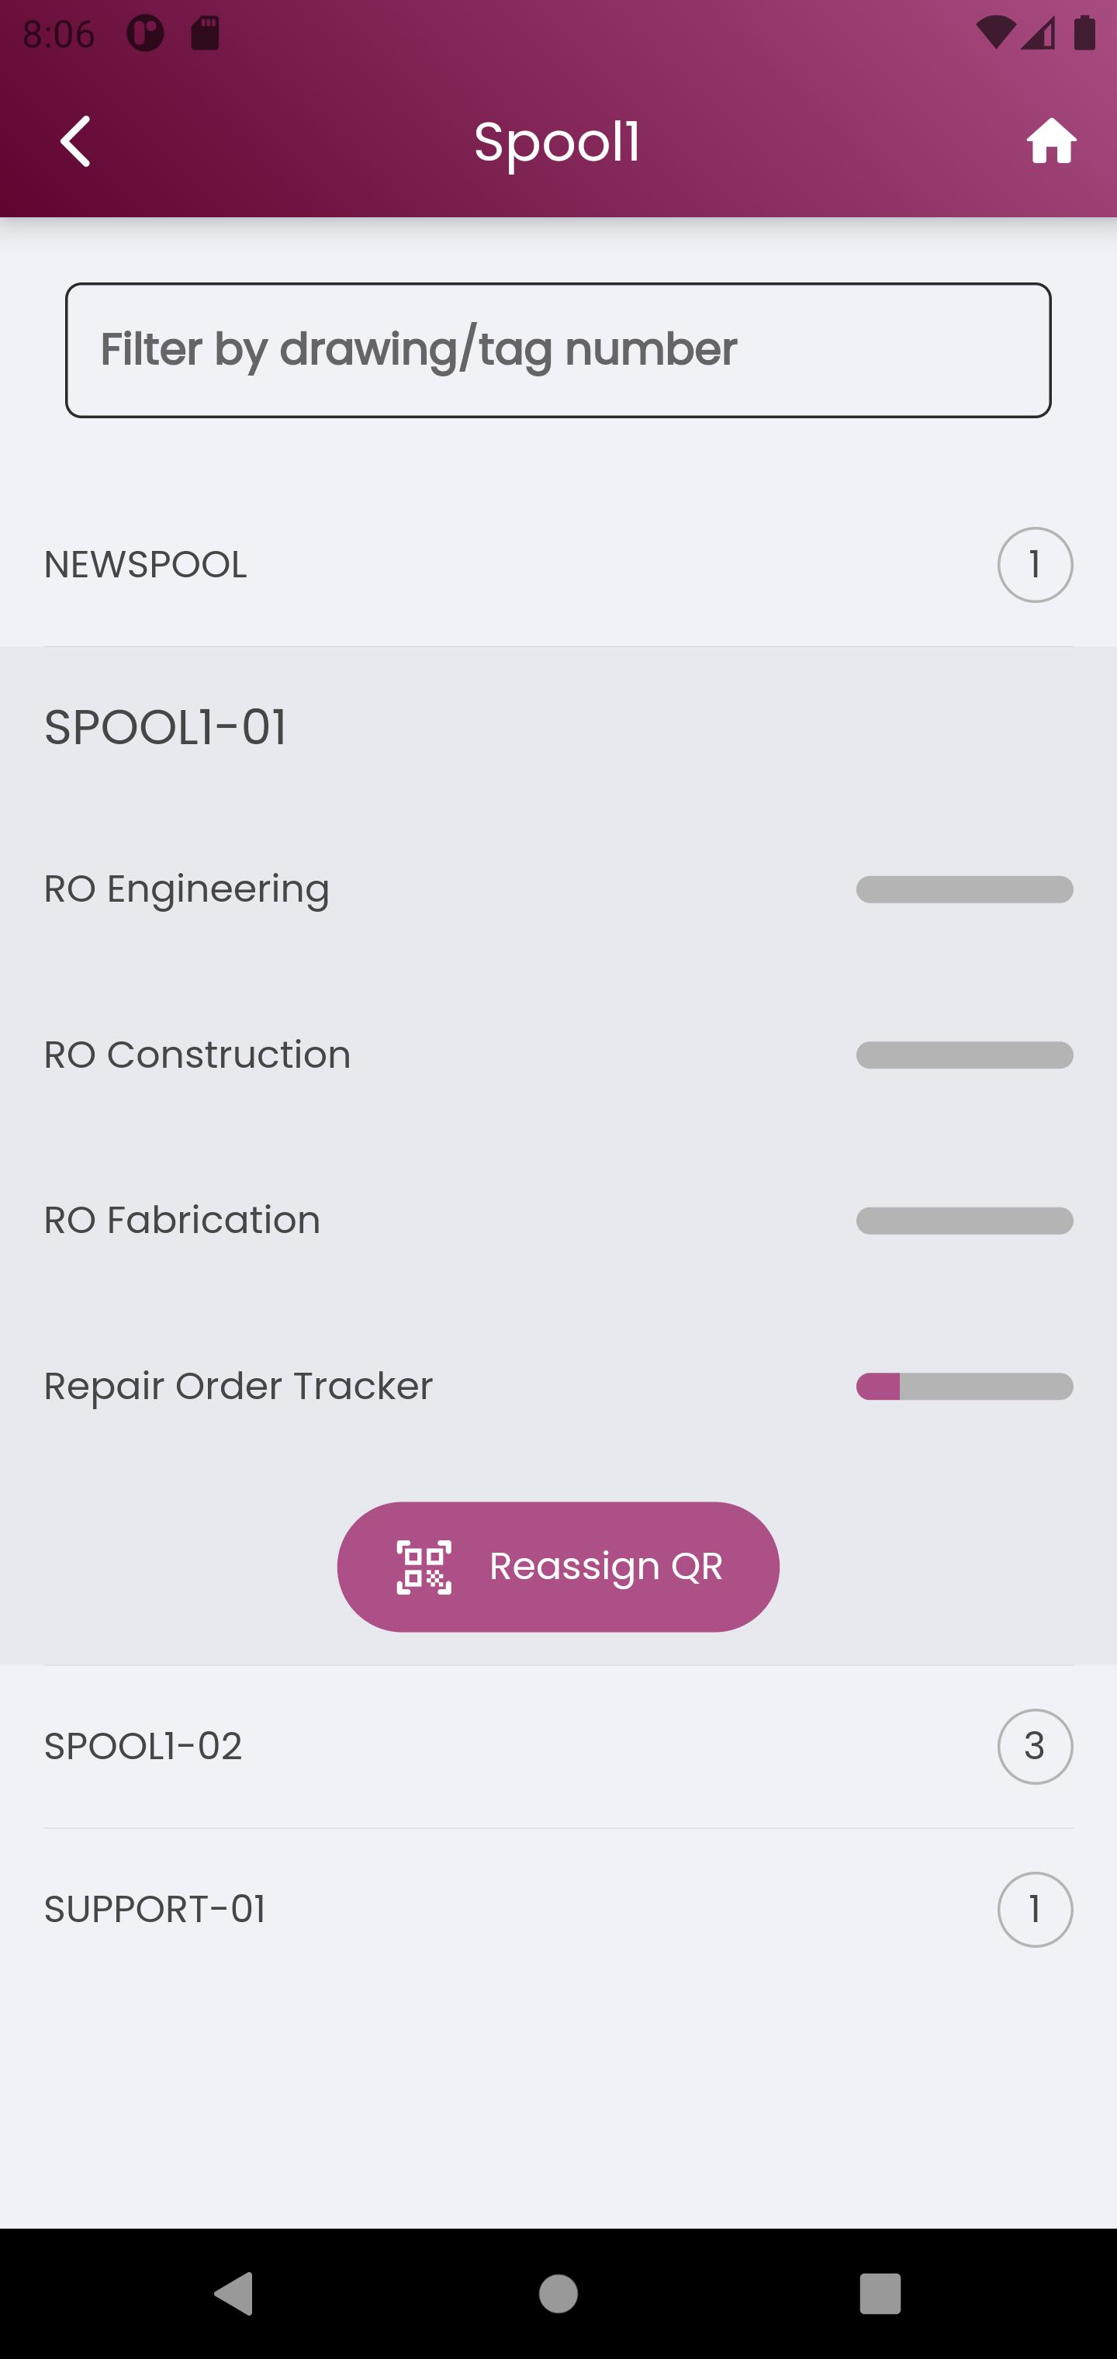Select the RO Fabrication item
The height and width of the screenshot is (2359, 1117).
point(558,1221)
